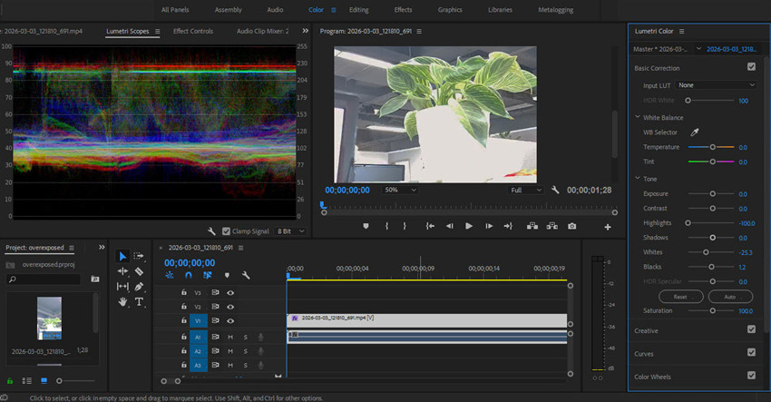Open the Input LUT dropdown
The width and height of the screenshot is (771, 402).
tap(716, 85)
